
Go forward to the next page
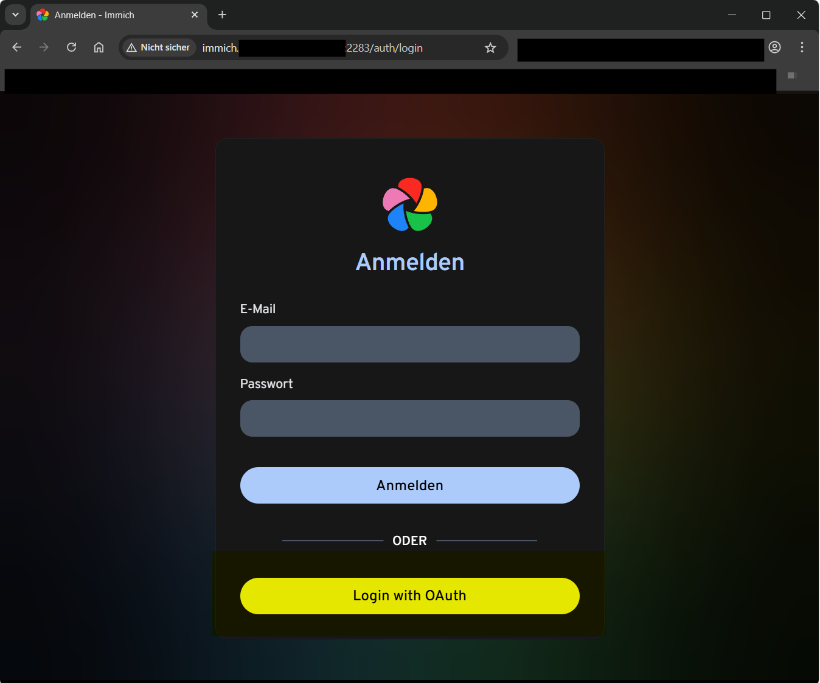[44, 47]
